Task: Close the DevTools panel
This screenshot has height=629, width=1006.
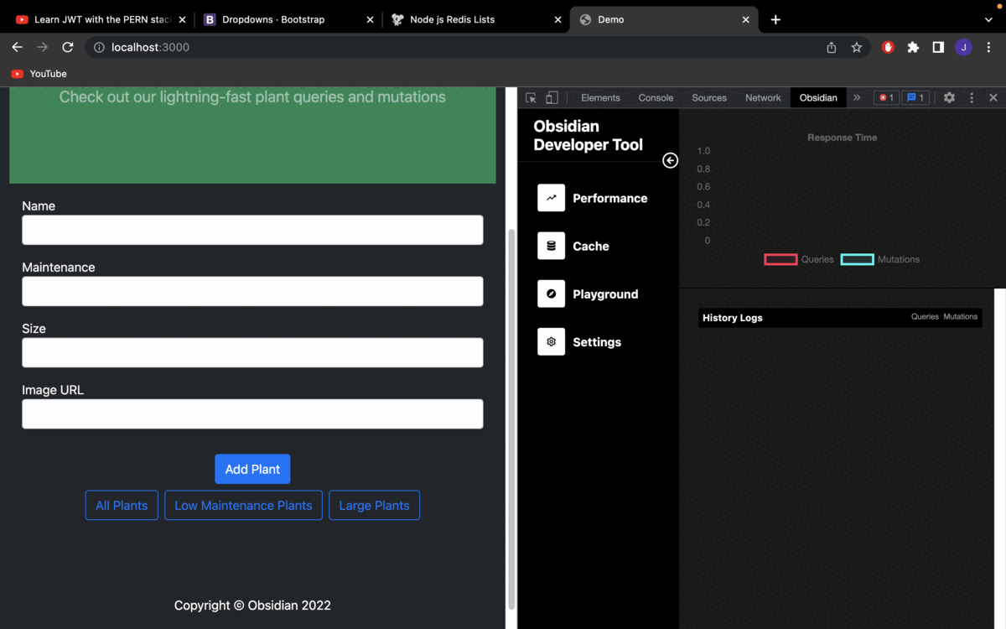Action: [x=993, y=97]
